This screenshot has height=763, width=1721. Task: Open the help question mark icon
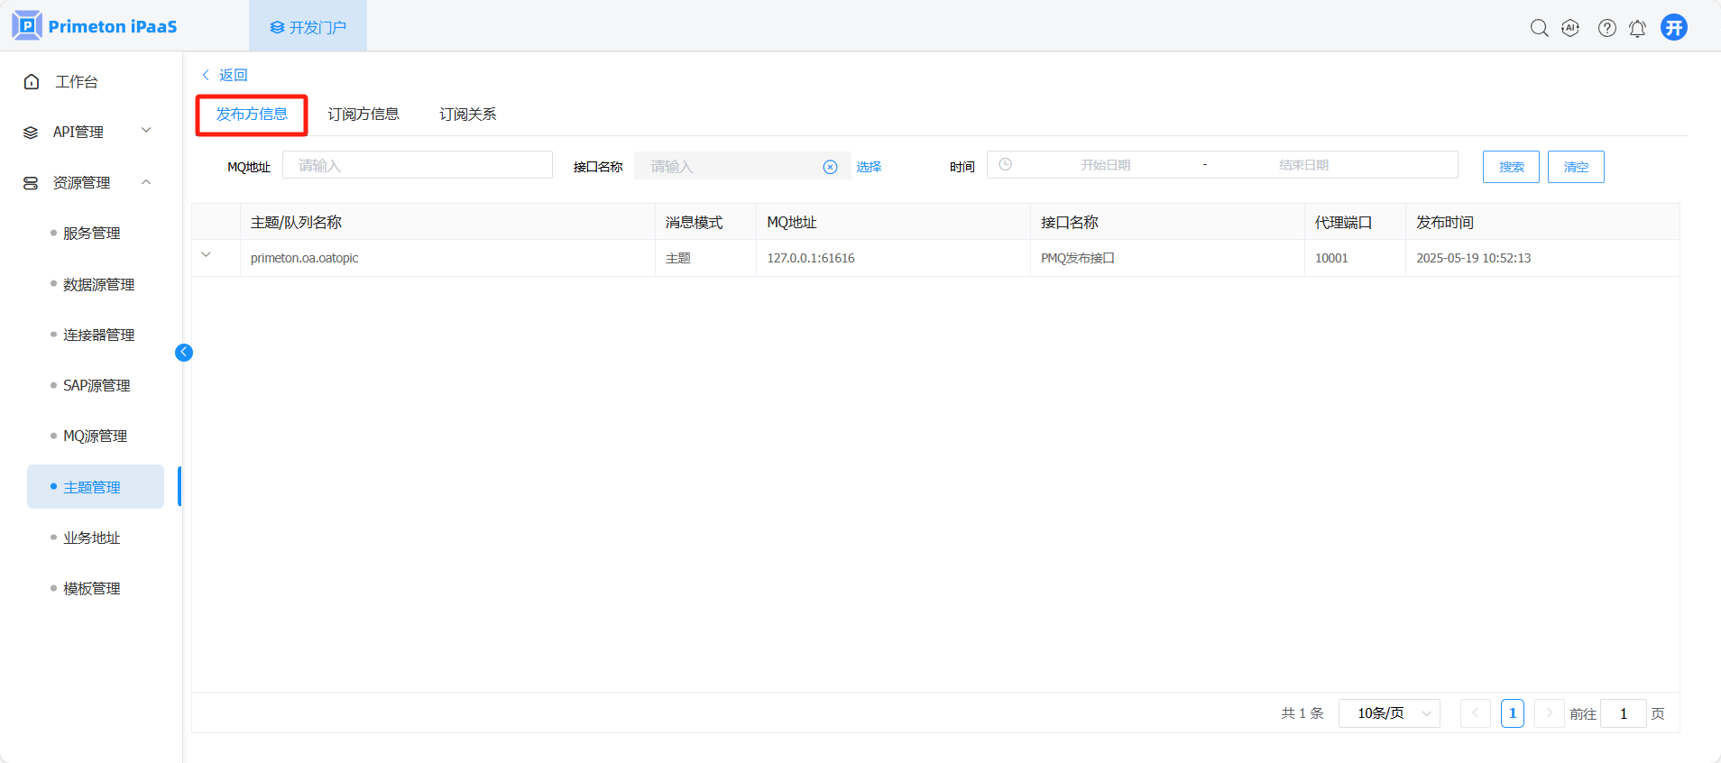1606,28
